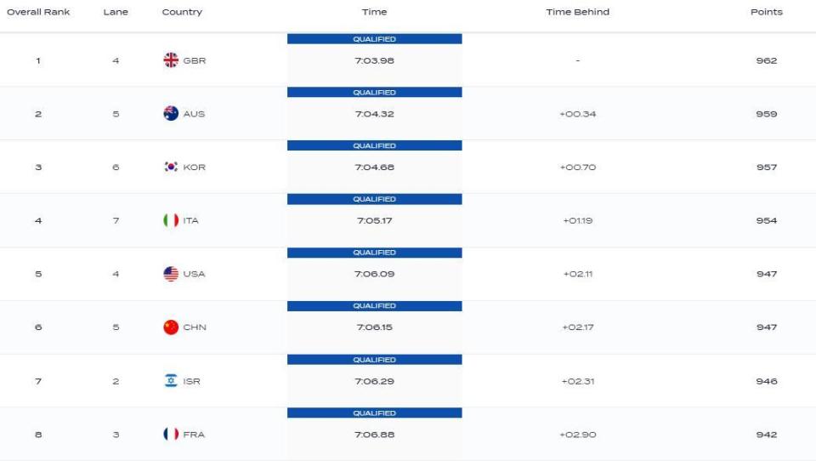
Task: Select the GBR country code link
Action: [195, 60]
